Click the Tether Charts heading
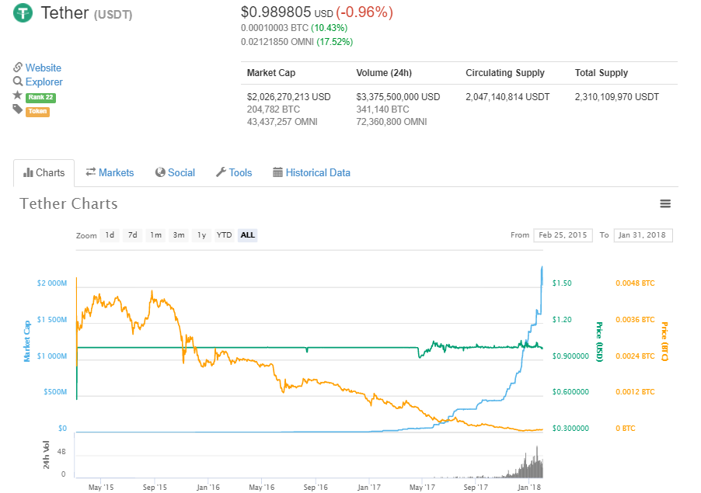The height and width of the screenshot is (493, 701). (x=69, y=203)
